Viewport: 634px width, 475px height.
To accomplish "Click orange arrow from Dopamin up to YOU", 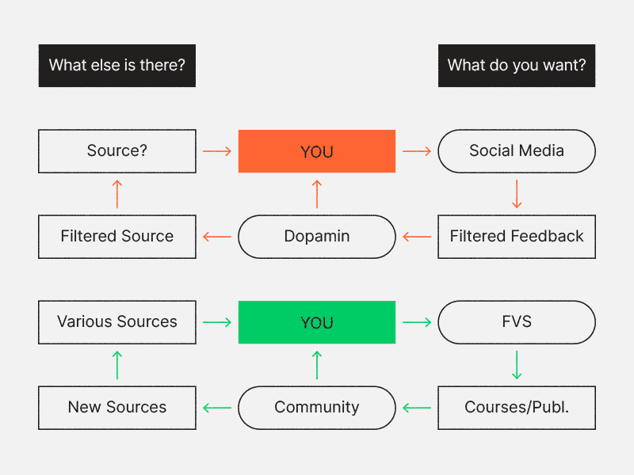I will point(316,194).
